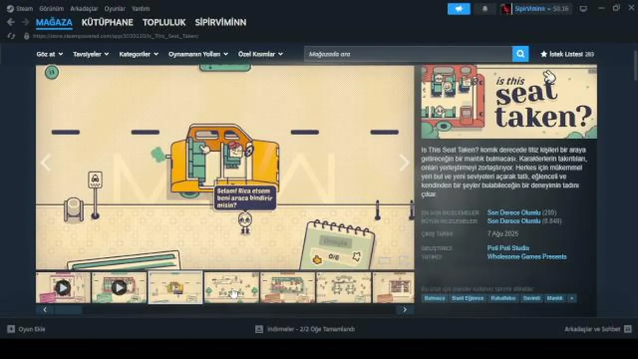Screen dimensions: 638x359
Task: Click the Sevimli tag
Action: 531,298
